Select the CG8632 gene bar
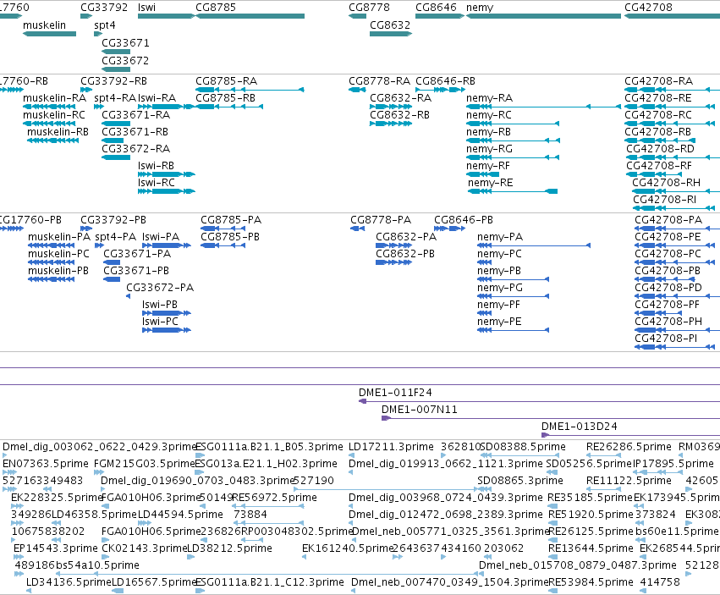This screenshot has width=720, height=595. [x=391, y=34]
